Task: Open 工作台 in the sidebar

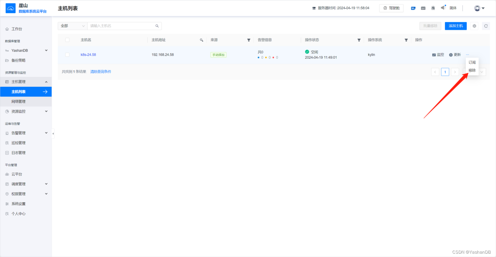Action: [x=26, y=29]
